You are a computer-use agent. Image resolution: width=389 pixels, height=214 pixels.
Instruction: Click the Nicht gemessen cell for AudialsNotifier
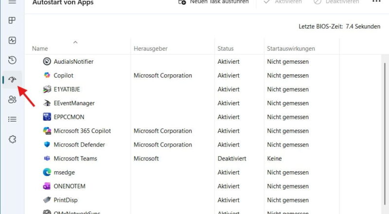click(288, 62)
